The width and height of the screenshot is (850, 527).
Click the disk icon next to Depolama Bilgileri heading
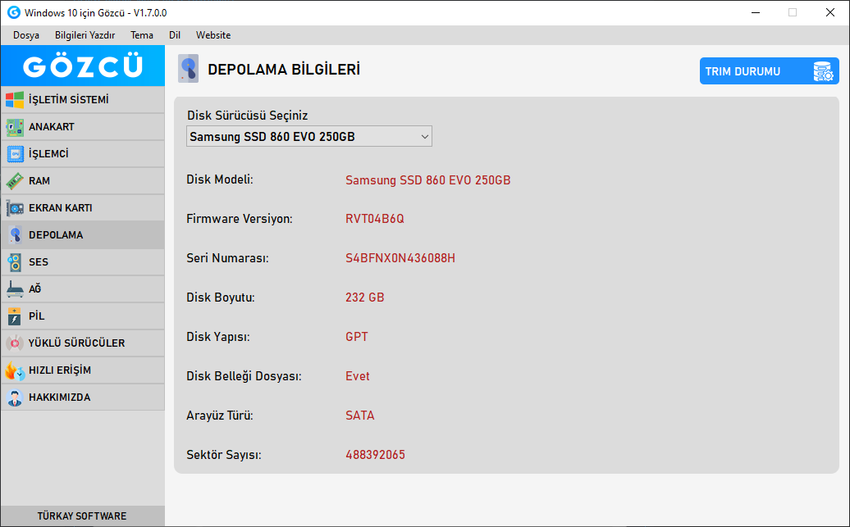[188, 69]
